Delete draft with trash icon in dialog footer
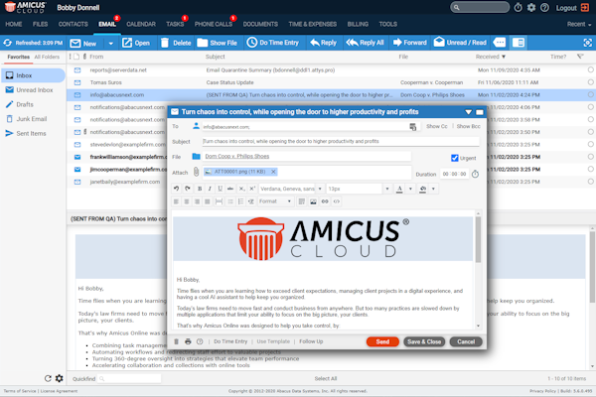596x397 pixels. [x=177, y=341]
